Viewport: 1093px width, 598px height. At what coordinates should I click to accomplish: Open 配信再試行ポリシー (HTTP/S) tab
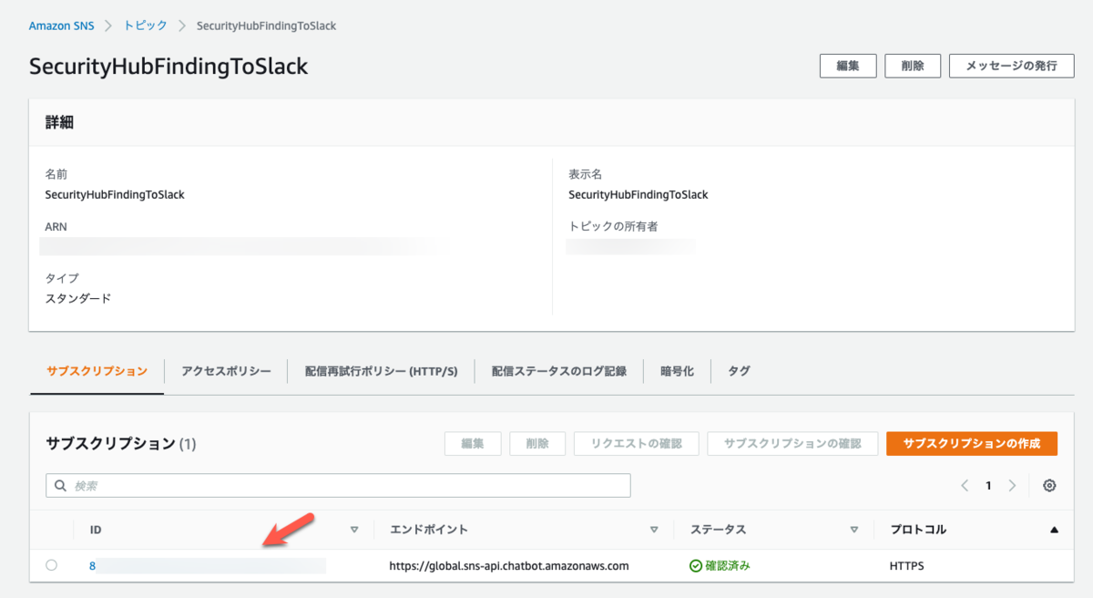pyautogui.click(x=381, y=371)
